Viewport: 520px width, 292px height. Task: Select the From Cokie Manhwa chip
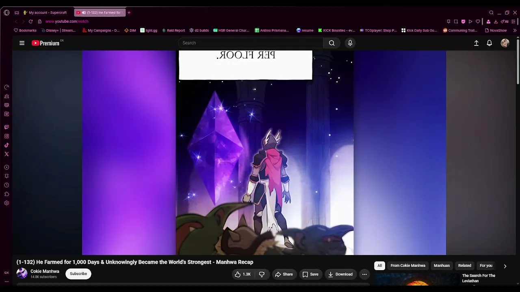408,266
